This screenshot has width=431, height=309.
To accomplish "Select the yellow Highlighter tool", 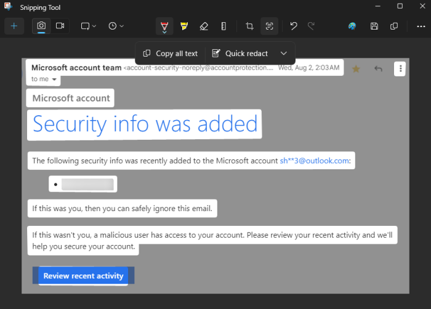I will point(184,26).
